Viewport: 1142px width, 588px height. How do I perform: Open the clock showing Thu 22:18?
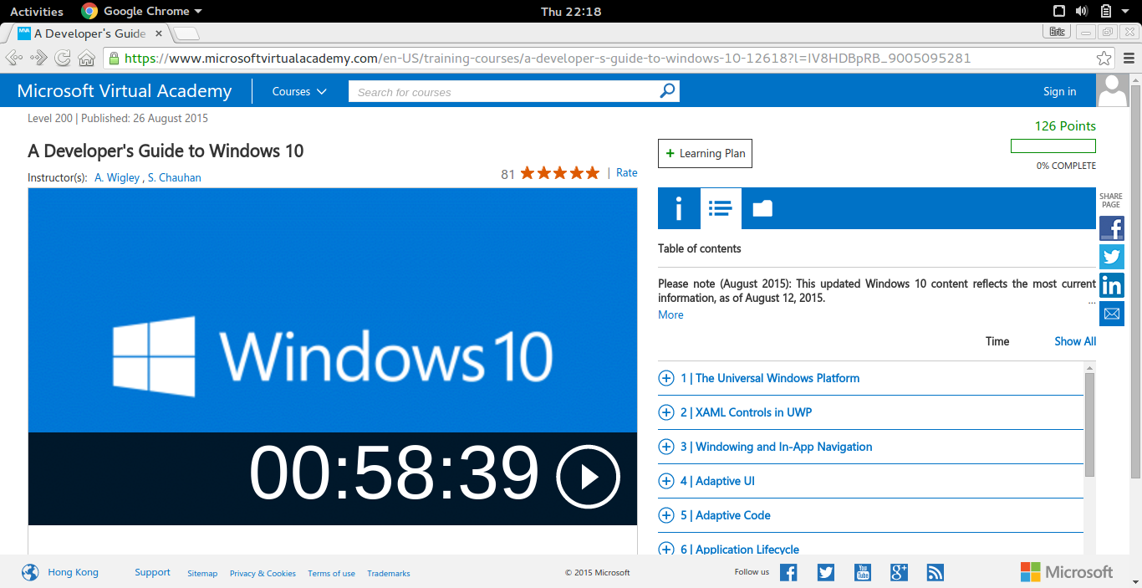tap(571, 11)
